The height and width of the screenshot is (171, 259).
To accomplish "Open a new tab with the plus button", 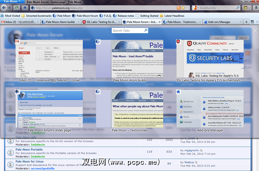I will (246, 22).
